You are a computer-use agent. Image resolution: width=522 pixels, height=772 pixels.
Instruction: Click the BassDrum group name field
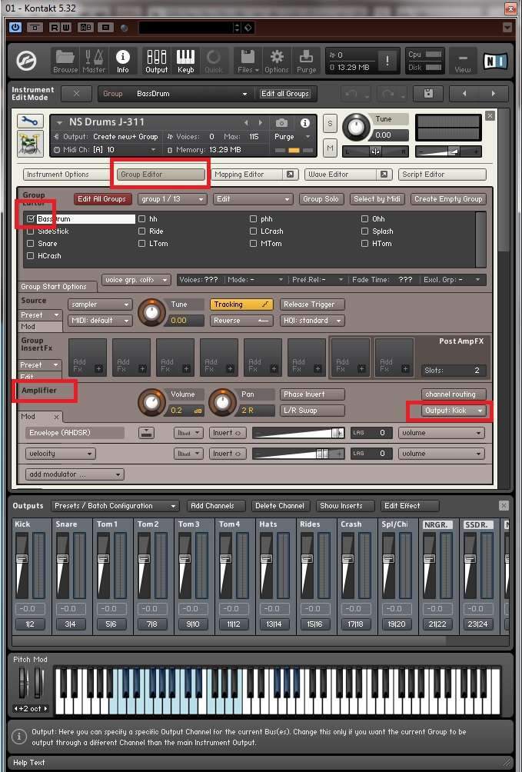85,219
